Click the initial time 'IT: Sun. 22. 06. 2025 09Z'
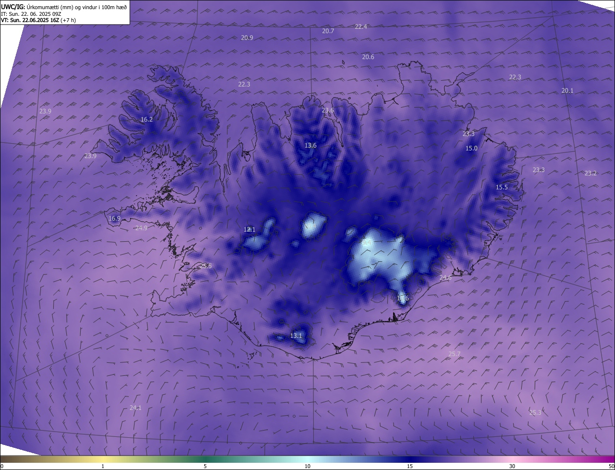Screen dimensions: 615x470 click(31, 13)
